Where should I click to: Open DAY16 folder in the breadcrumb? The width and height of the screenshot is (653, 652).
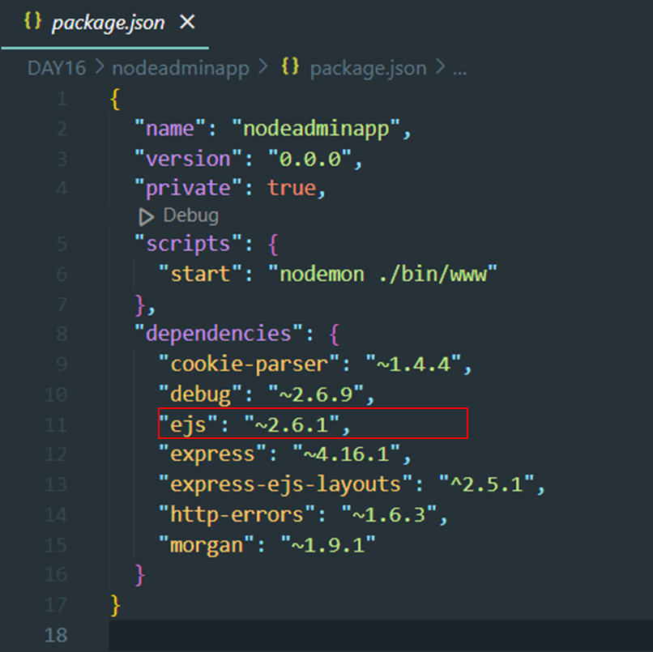57,68
